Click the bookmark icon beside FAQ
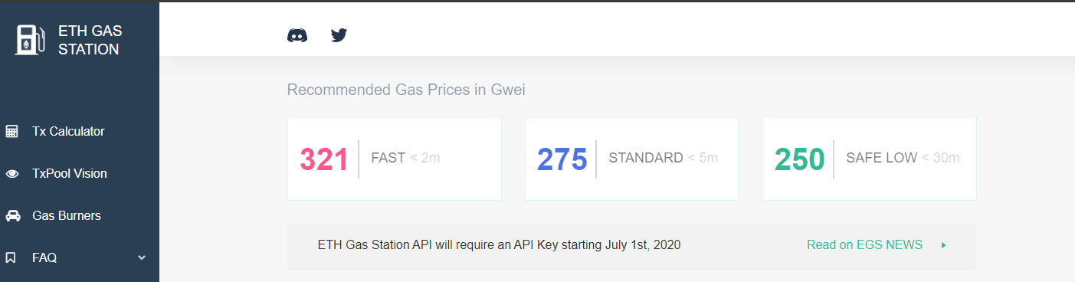This screenshot has height=282, width=1075. [11, 258]
